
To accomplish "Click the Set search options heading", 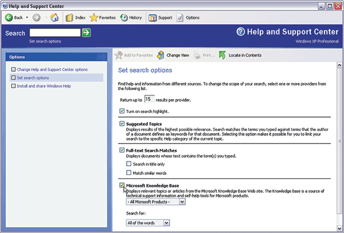I will [145, 70].
